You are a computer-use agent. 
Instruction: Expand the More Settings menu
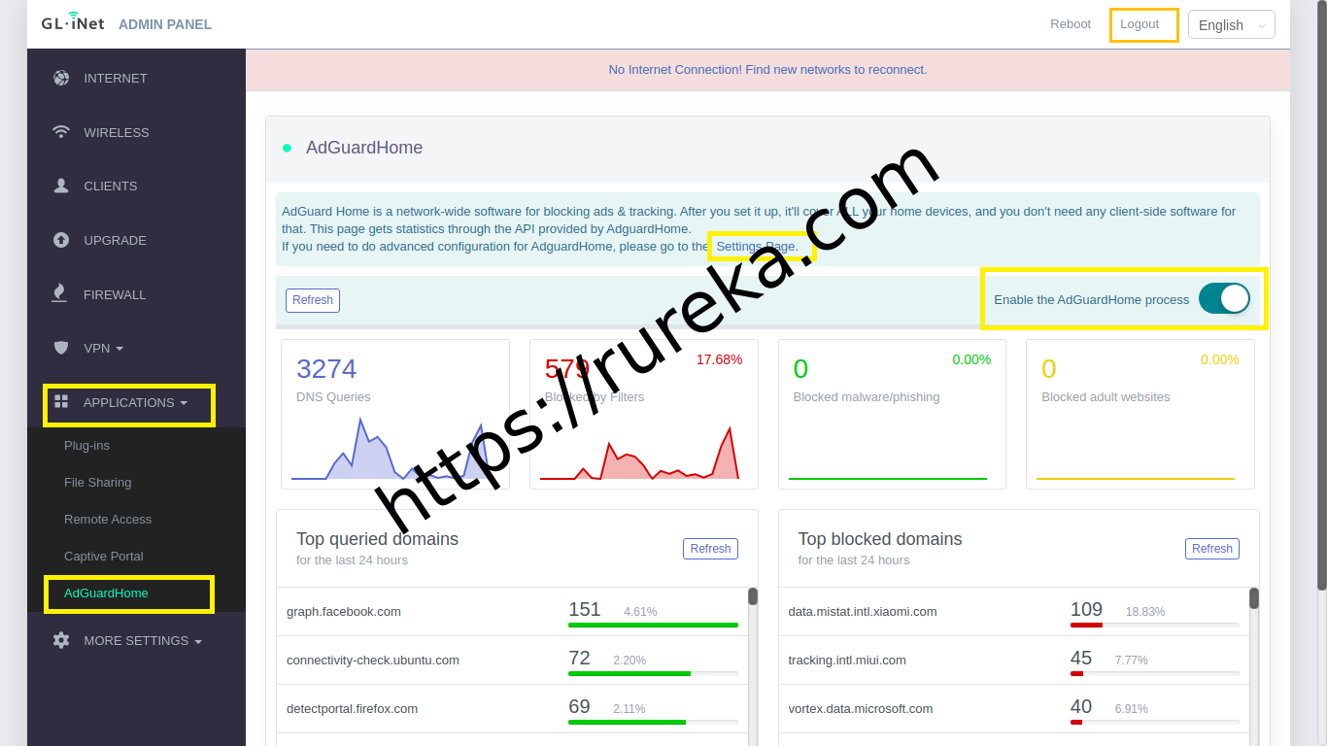143,641
